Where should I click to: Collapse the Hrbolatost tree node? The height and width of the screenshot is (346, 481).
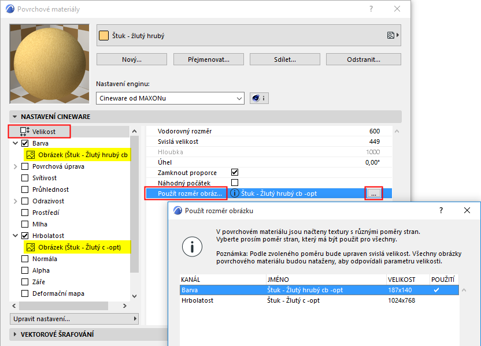coord(15,236)
